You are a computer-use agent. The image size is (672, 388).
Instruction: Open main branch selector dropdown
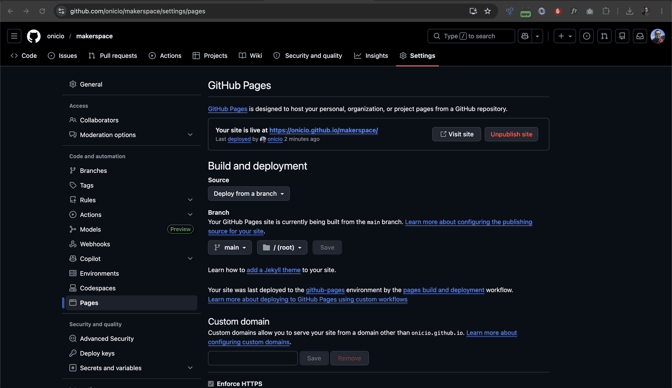click(x=230, y=247)
